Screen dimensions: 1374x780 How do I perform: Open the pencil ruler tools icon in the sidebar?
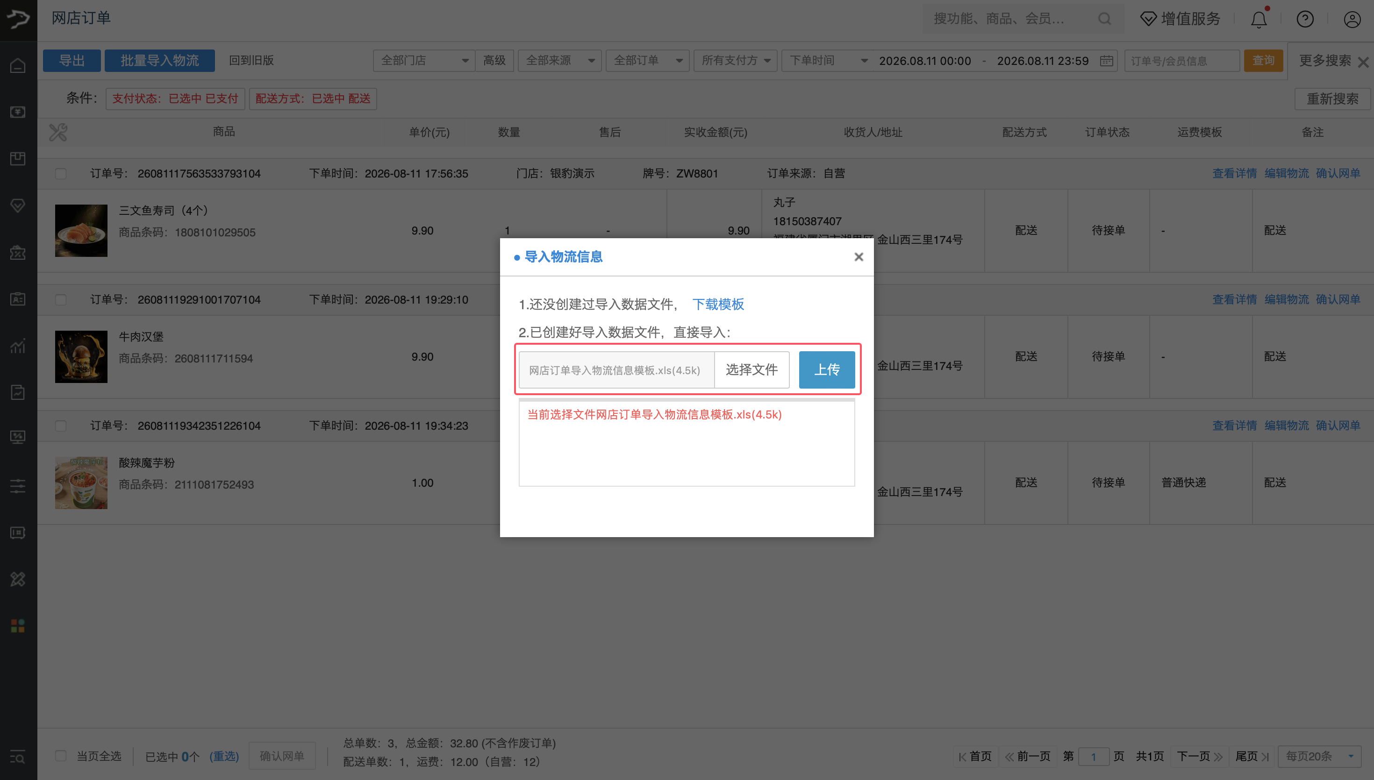pyautogui.click(x=18, y=579)
